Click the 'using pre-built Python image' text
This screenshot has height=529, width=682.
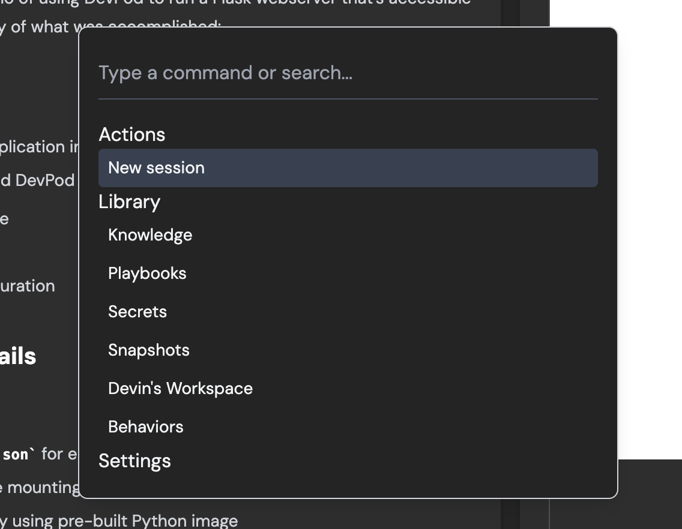click(125, 521)
